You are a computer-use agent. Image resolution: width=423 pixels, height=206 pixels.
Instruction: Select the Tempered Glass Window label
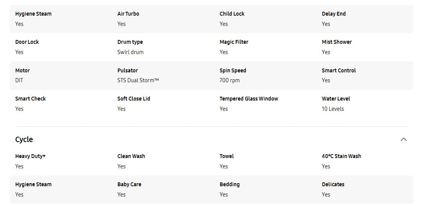[x=249, y=99]
